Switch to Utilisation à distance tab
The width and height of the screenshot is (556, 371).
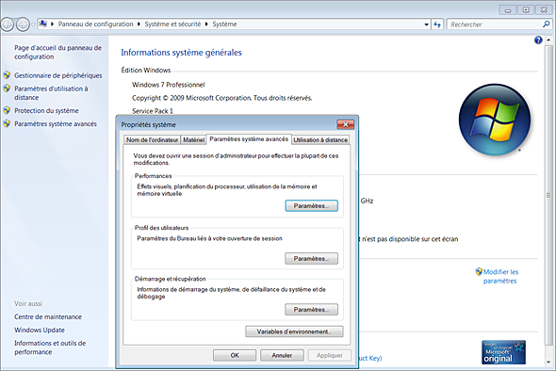(x=320, y=140)
